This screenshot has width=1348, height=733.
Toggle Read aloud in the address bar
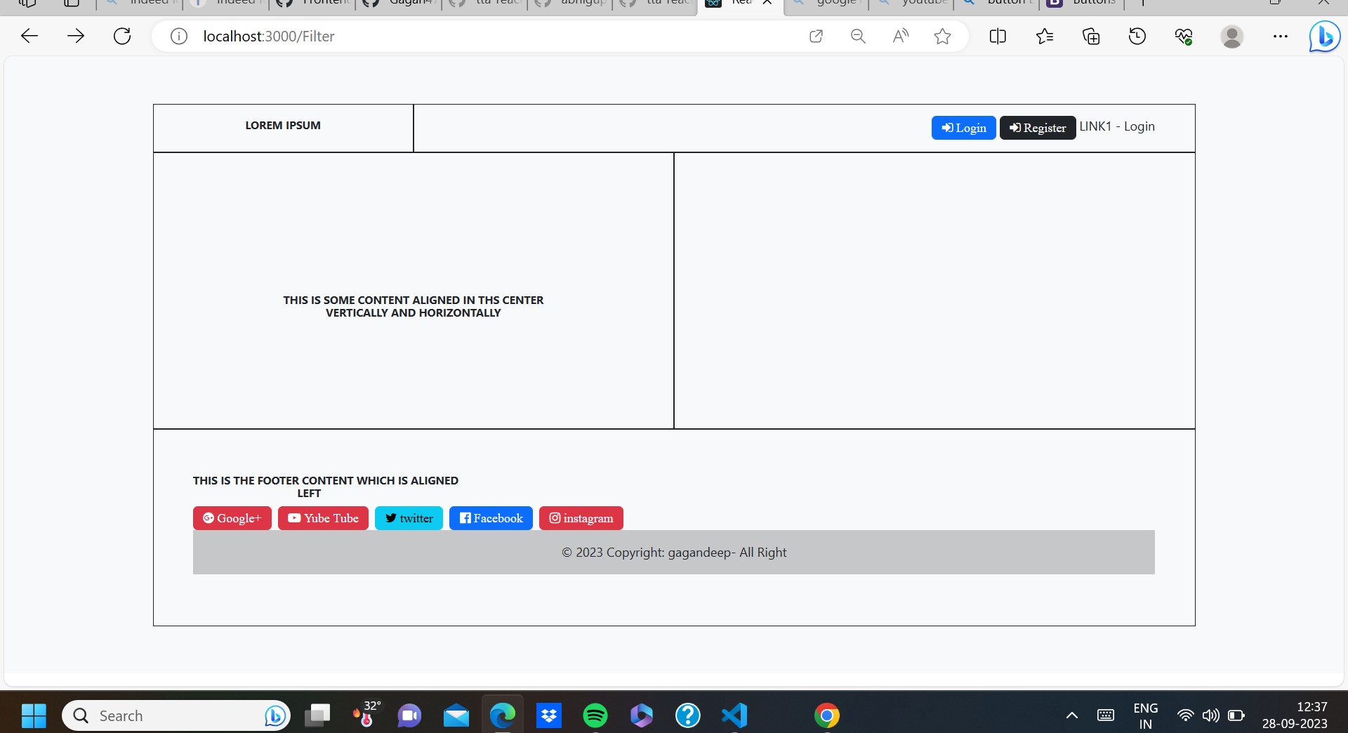[900, 36]
